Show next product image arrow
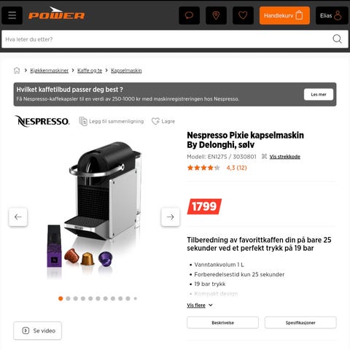 (171, 217)
